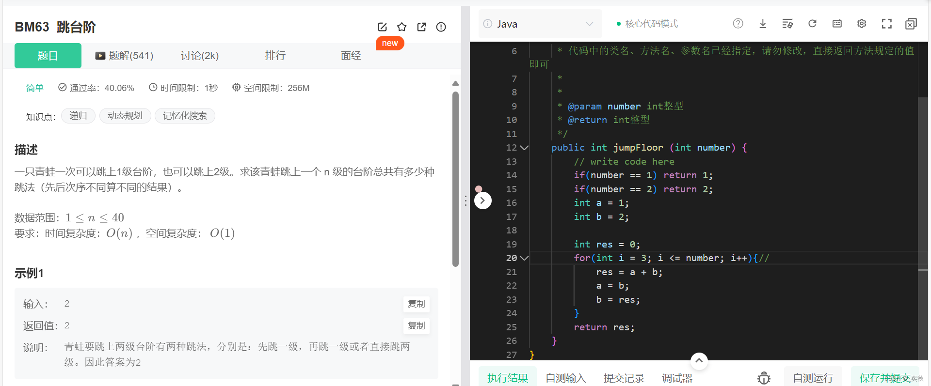
Task: Open keyboard shortcuts panel icon
Action: pos(837,24)
